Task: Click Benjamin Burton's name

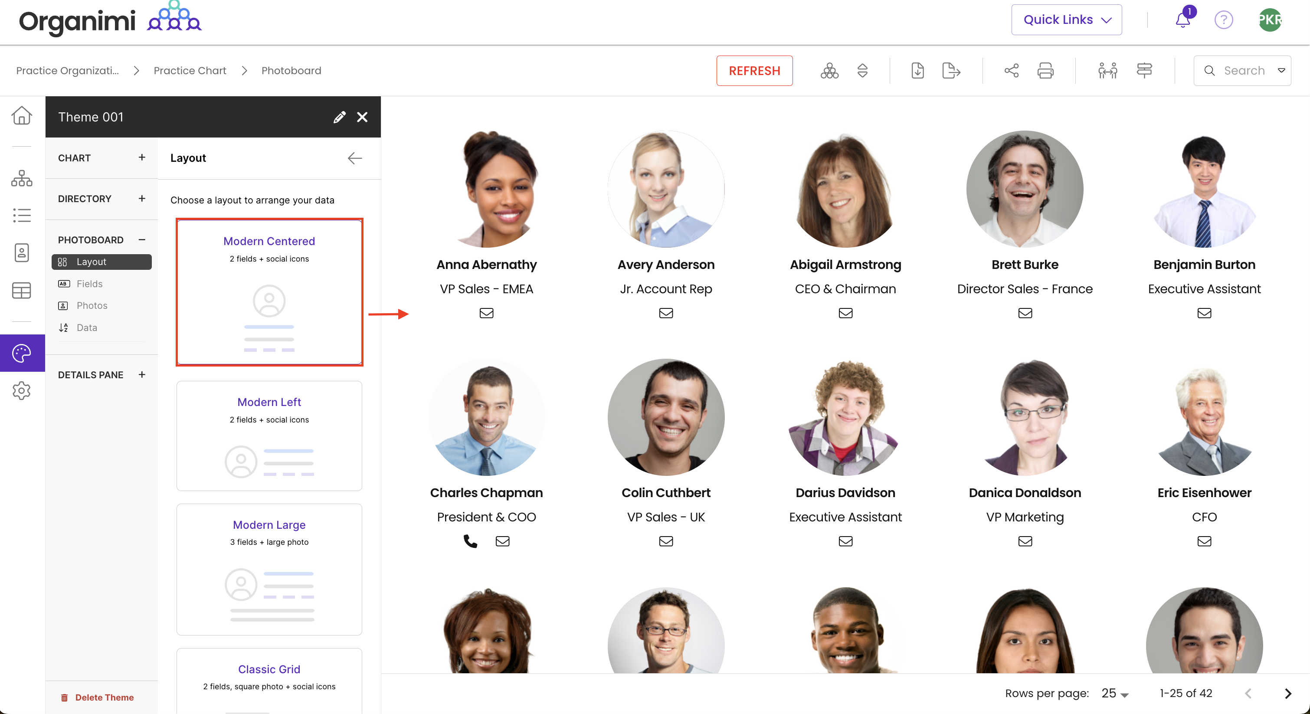Action: pos(1204,265)
